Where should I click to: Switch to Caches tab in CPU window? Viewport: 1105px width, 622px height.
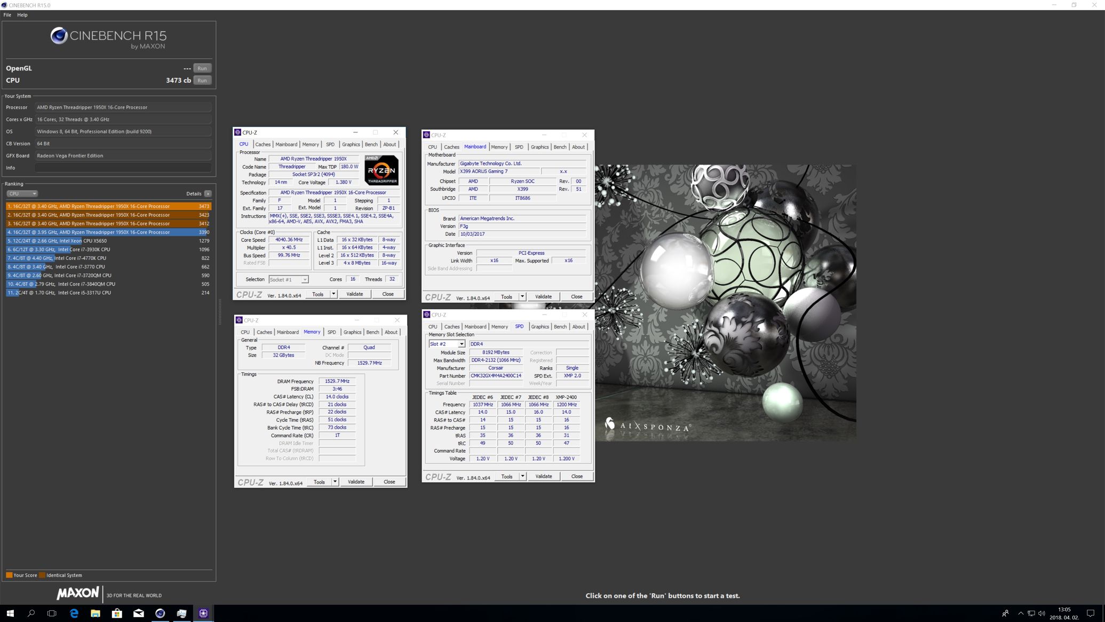263,145
